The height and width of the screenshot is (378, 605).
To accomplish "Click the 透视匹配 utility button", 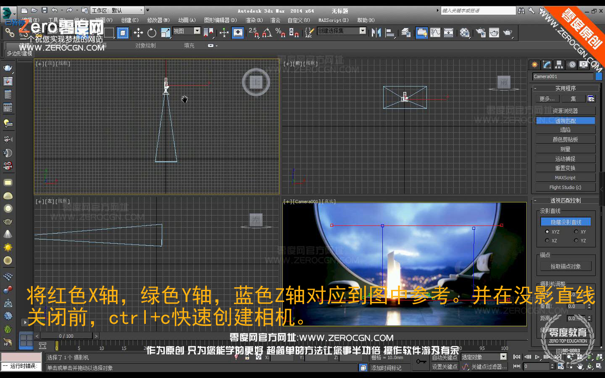I will point(566,121).
